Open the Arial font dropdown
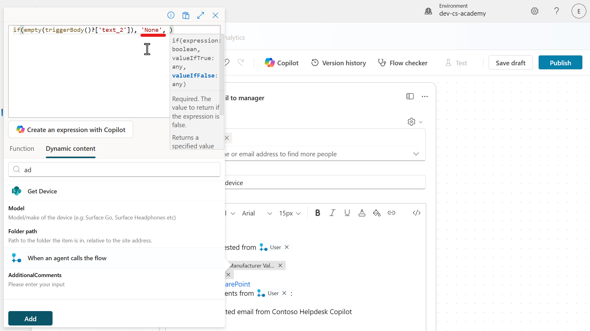Screen dimensions: 590x331 click(257, 213)
